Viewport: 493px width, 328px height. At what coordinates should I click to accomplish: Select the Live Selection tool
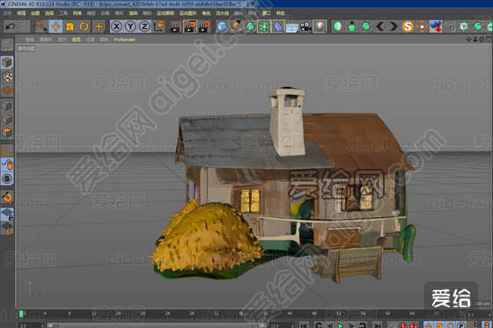pyautogui.click(x=40, y=26)
